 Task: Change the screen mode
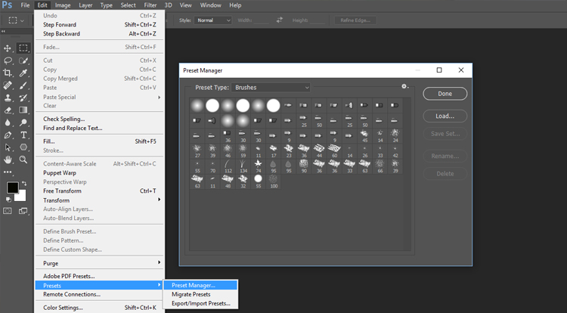click(x=23, y=211)
